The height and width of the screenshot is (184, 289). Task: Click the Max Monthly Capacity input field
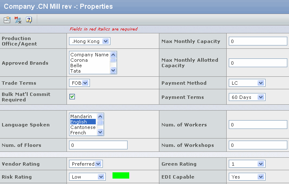[258, 41]
